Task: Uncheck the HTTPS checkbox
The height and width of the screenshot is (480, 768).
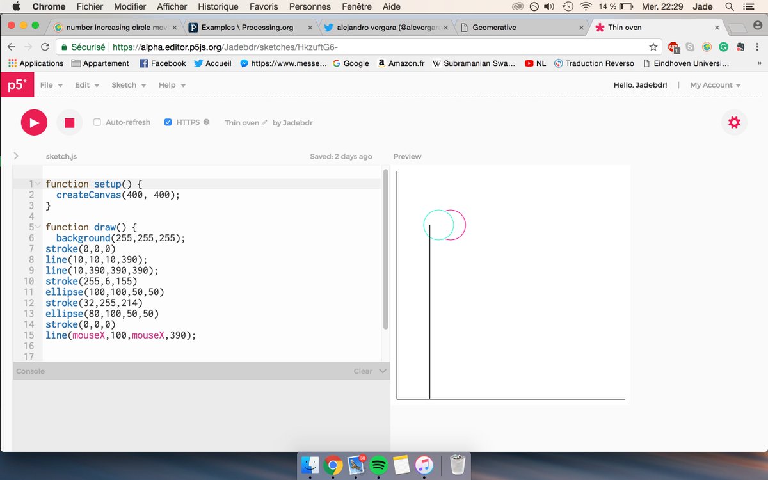Action: tap(168, 122)
